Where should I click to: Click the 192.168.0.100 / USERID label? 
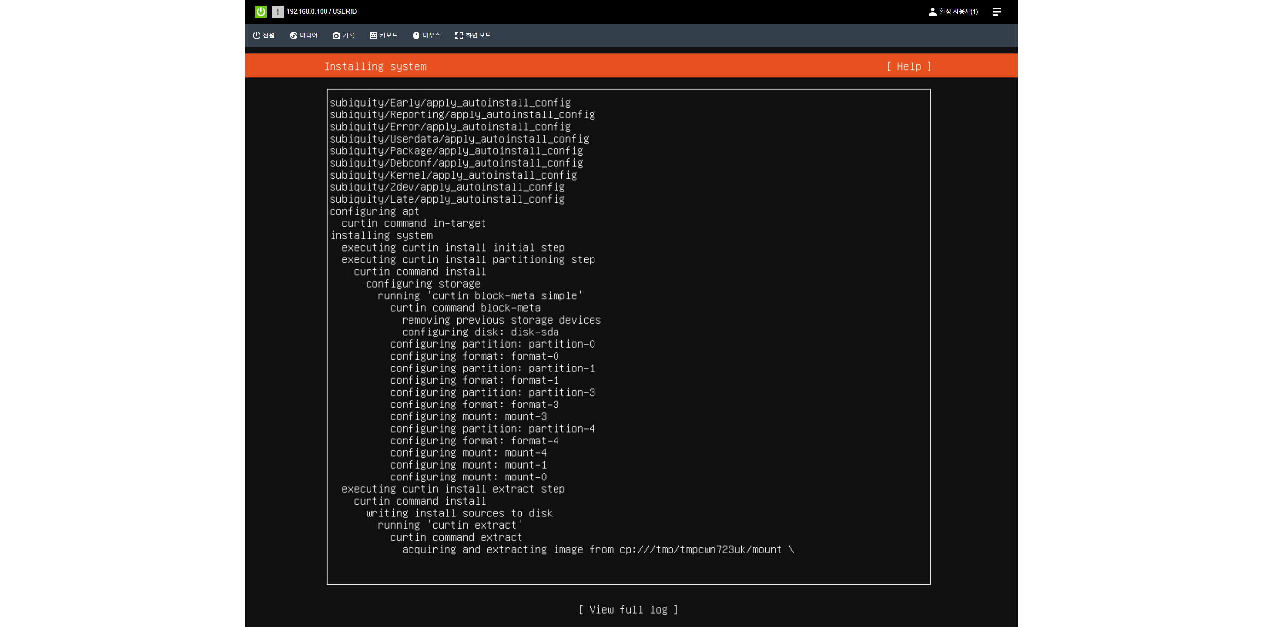[321, 11]
